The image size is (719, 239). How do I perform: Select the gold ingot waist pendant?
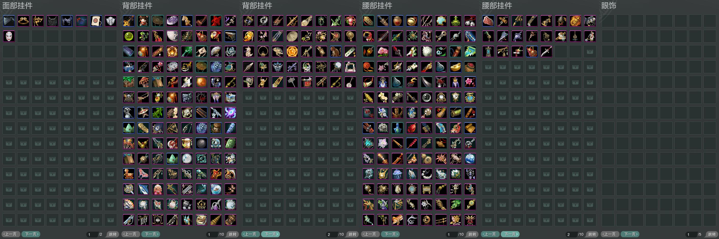tap(455, 67)
